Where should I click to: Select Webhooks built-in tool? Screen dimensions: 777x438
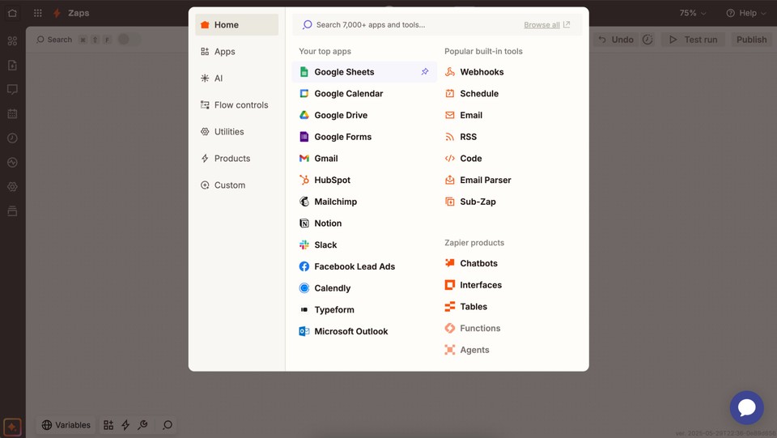(509, 72)
